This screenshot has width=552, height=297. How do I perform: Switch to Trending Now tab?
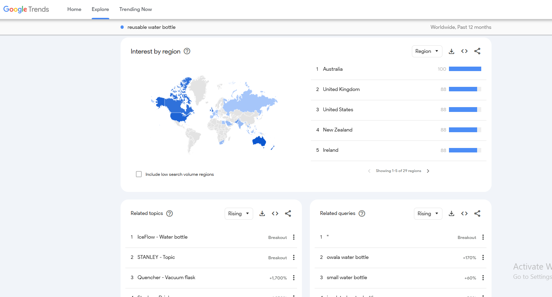(136, 9)
